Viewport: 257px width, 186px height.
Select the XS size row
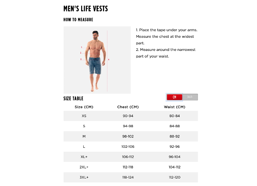pyautogui.click(x=131, y=116)
